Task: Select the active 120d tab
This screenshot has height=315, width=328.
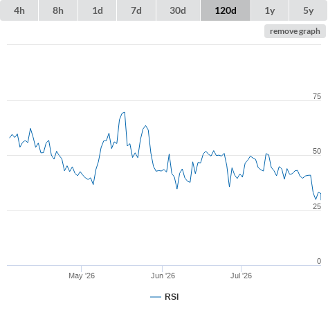Action: pos(226,10)
